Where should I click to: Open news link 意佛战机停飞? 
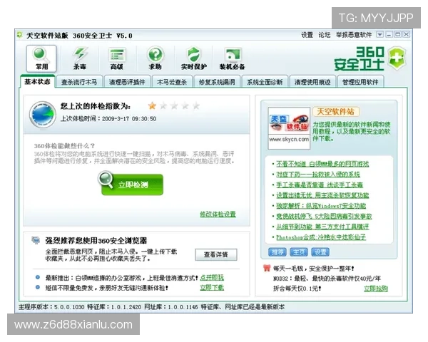click(x=324, y=217)
